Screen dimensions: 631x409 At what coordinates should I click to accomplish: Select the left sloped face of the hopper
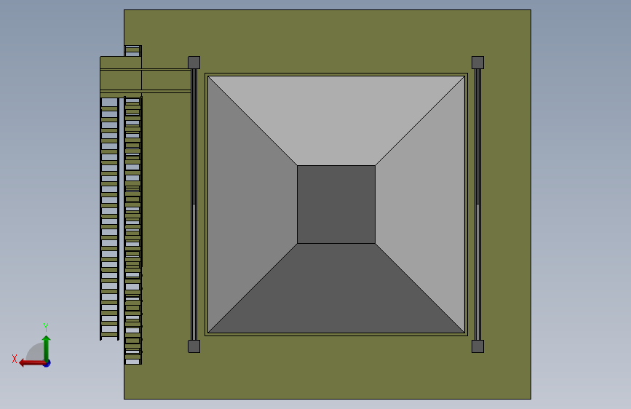coord(253,204)
